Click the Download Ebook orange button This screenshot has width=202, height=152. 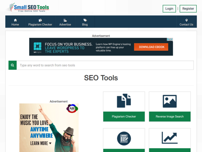(x=151, y=47)
